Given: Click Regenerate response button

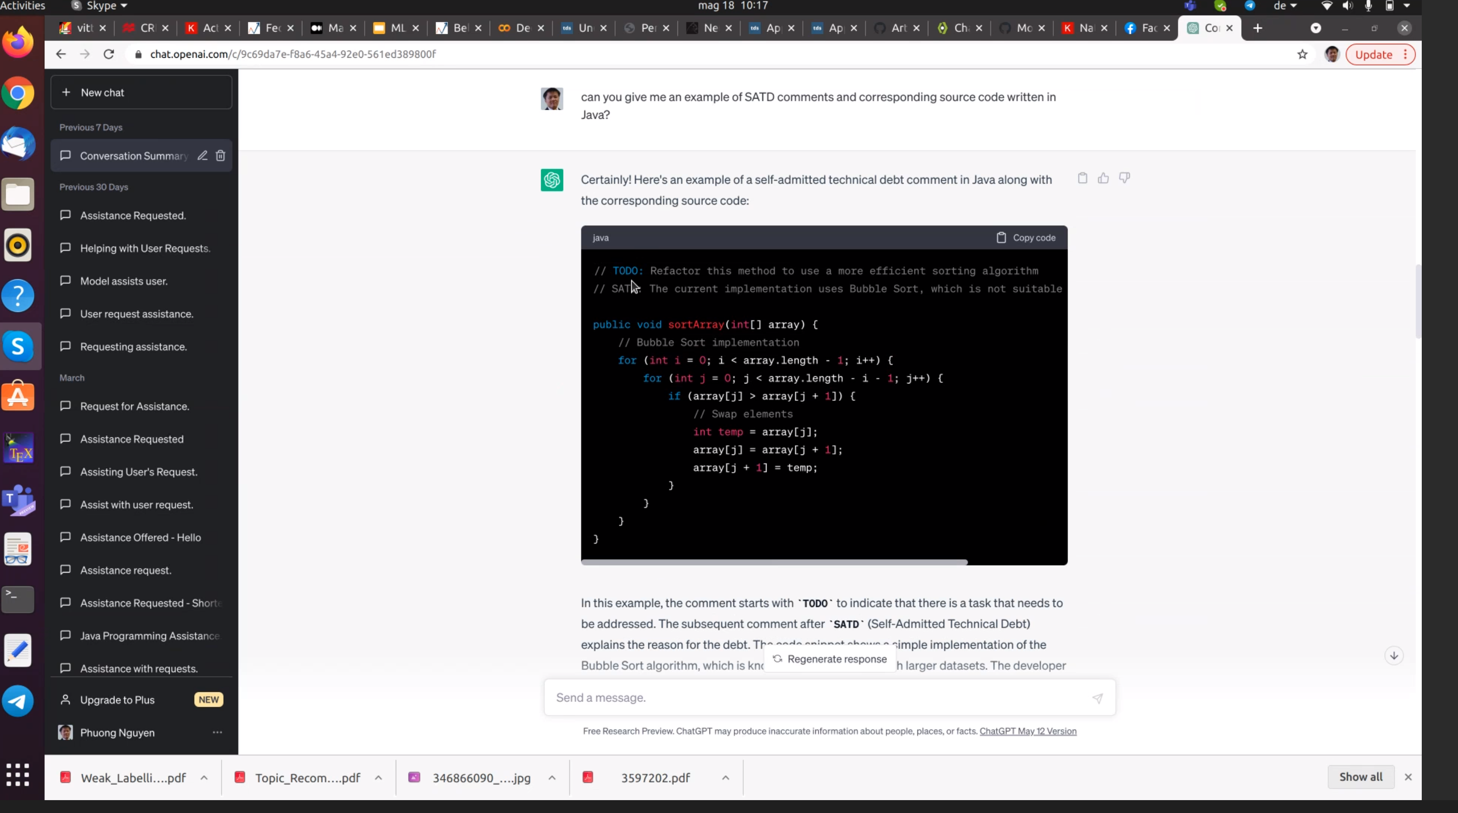Looking at the screenshot, I should [x=830, y=659].
